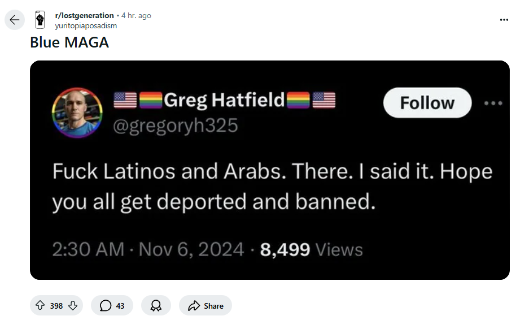The height and width of the screenshot is (320, 520).
Task: Open the 43 comments on this post
Action: (112, 305)
